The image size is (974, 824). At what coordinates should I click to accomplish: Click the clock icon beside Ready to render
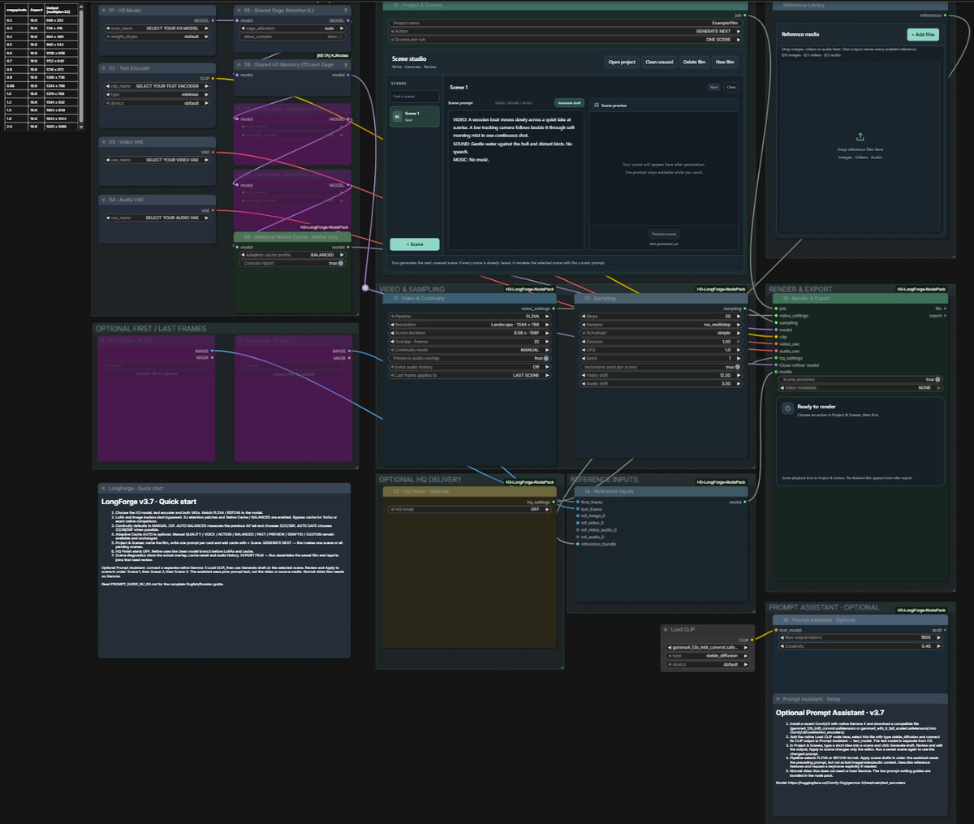pyautogui.click(x=787, y=409)
